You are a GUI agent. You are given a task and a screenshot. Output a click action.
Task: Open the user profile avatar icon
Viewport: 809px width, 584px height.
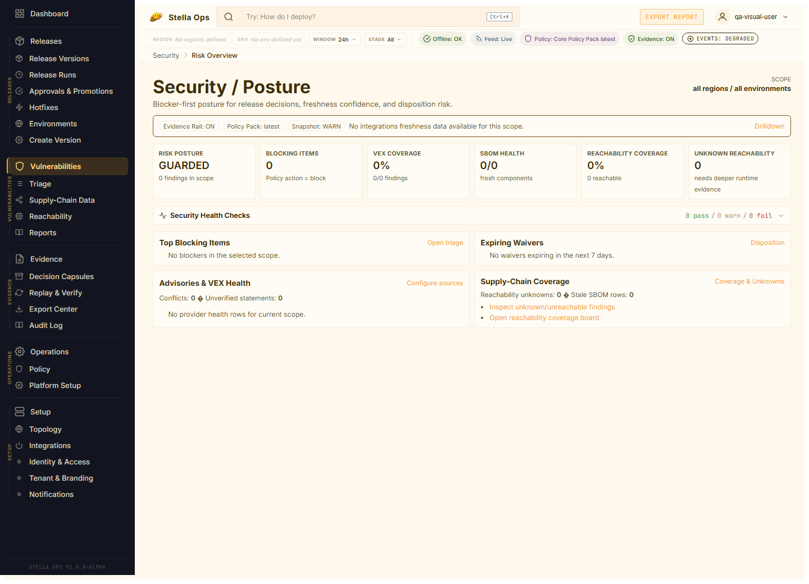click(x=722, y=17)
